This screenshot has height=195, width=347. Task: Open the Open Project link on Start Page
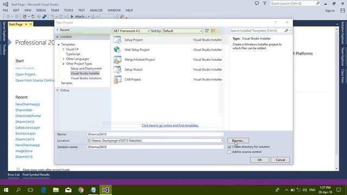(x=27, y=74)
